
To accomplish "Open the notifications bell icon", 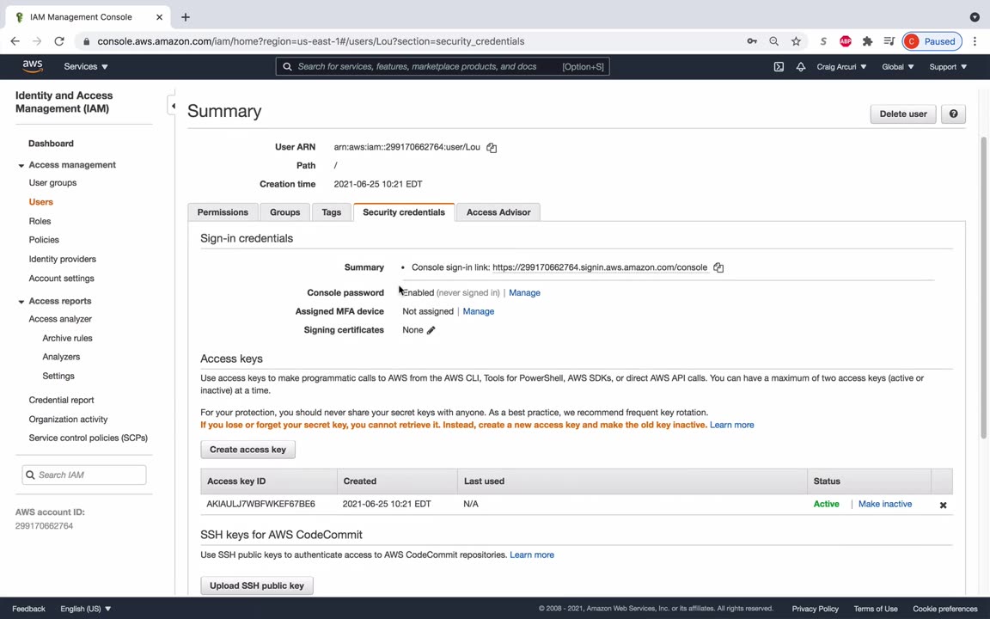I will 801,66.
